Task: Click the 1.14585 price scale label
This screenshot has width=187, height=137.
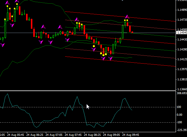Action: pyautogui.click(x=182, y=29)
